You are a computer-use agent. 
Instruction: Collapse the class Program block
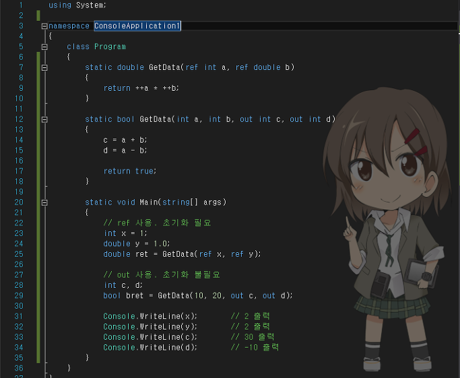[44, 47]
